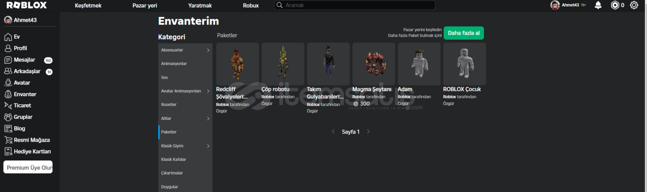Click the Profil person icon
The image size is (647, 192).
click(8, 48)
